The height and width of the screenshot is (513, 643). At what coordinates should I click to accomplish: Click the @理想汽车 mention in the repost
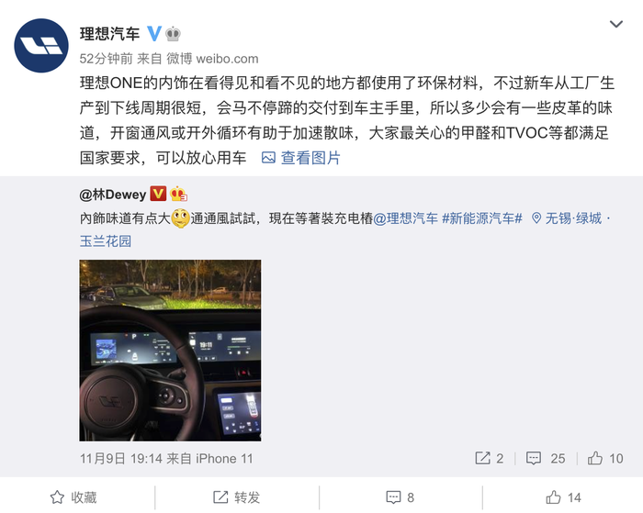pyautogui.click(x=406, y=218)
